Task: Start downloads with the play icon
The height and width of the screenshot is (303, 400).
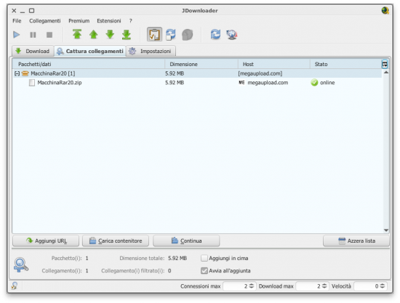Action: [17, 35]
